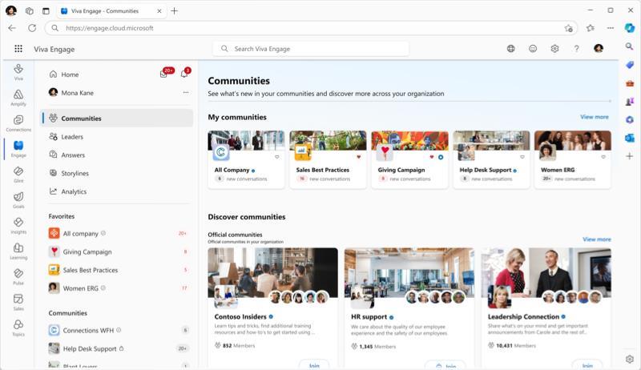Open more options next to Mona Kane
This screenshot has width=641, height=370.
[186, 92]
